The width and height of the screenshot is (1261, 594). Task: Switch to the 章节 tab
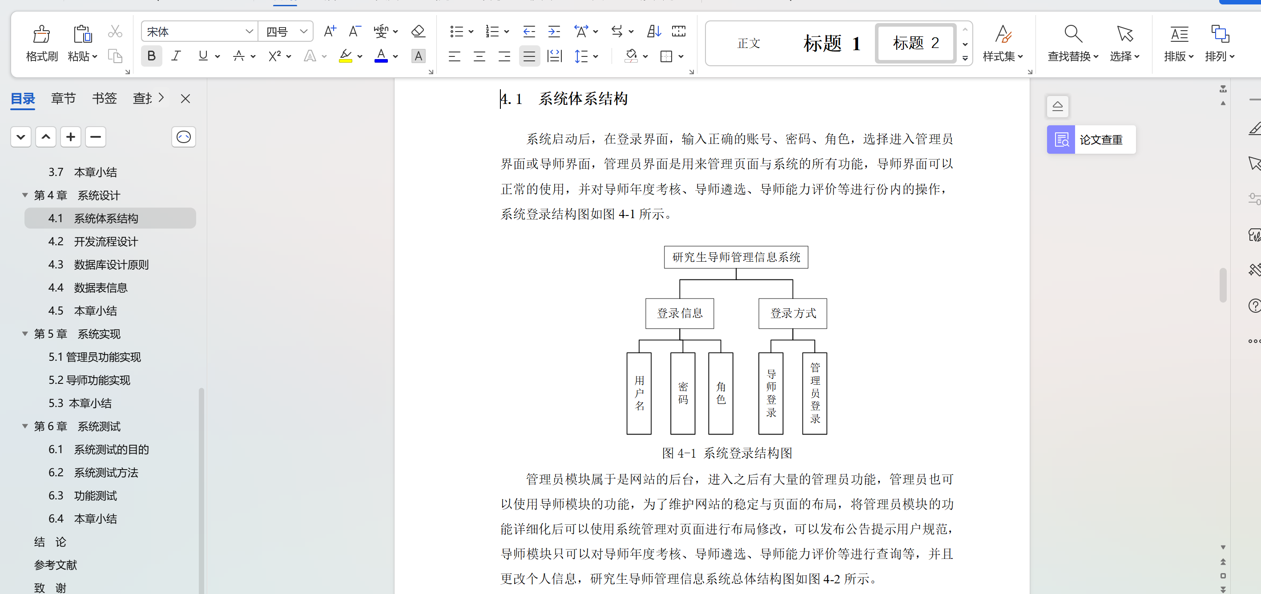(x=63, y=98)
